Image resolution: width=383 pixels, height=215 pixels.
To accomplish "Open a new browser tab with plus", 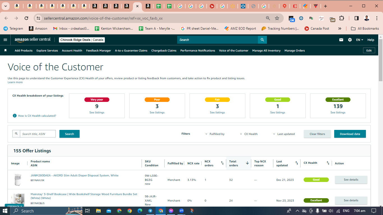I will click(325, 6).
